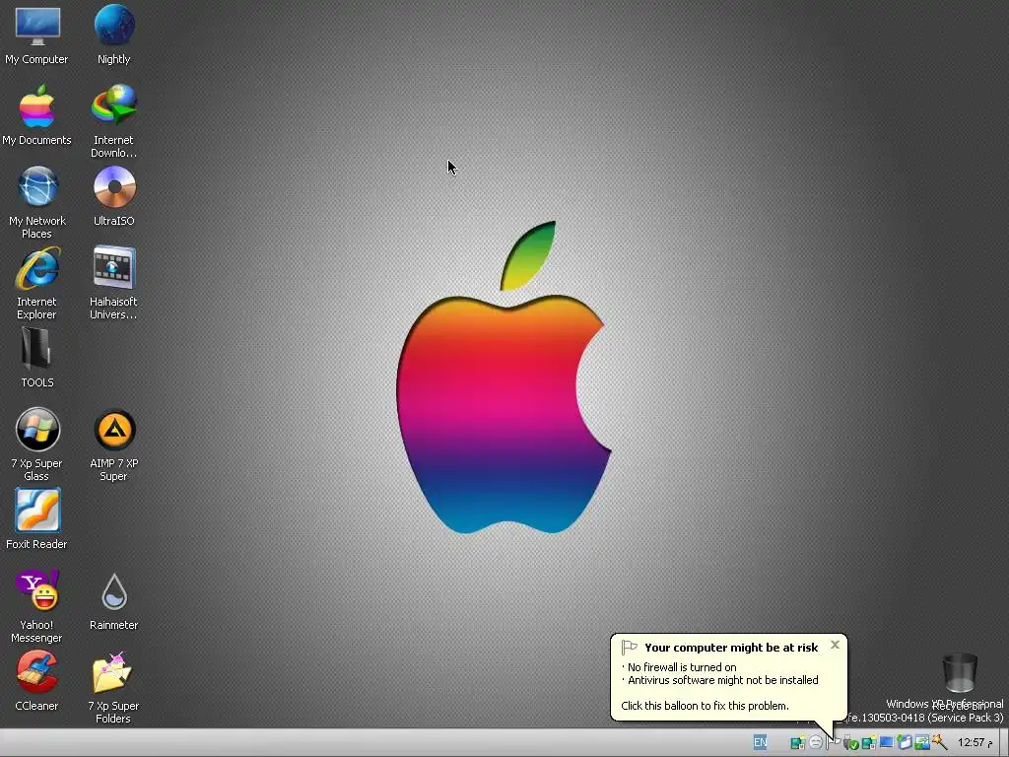Click the 'Your computer might be at risk' title

(731, 648)
